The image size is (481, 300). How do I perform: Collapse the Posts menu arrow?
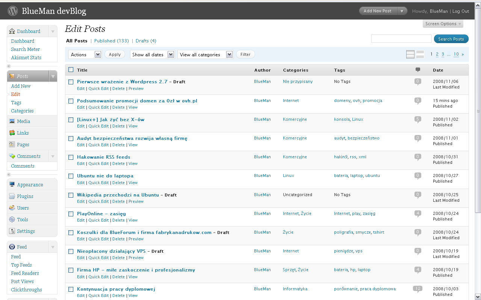53,76
